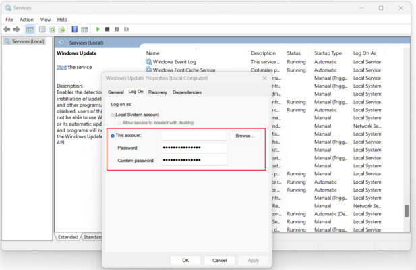Select the This account radio button
416x270 pixels.
[113, 136]
